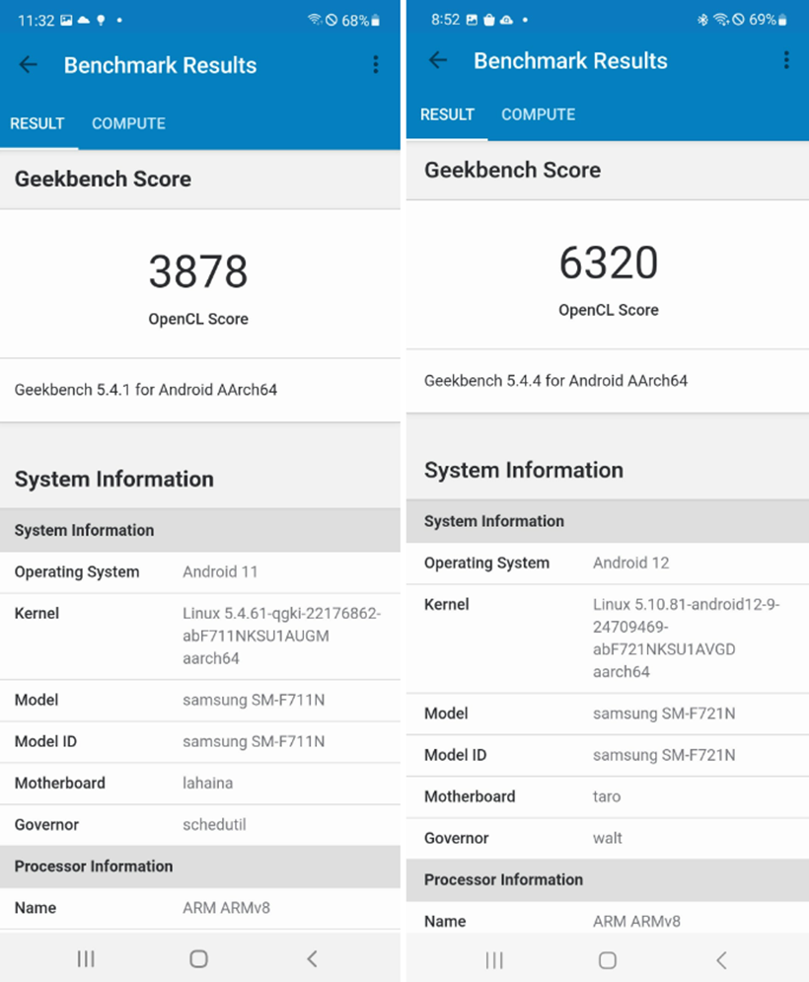Screen dimensions: 809x982
Task: Tap home button on left screen navigation bar
Action: (198, 958)
